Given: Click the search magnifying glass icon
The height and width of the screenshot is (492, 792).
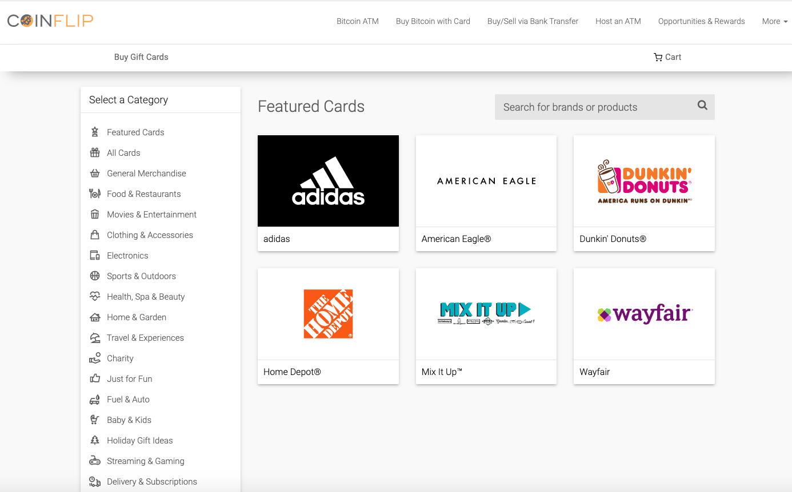Looking at the screenshot, I should tap(702, 105).
